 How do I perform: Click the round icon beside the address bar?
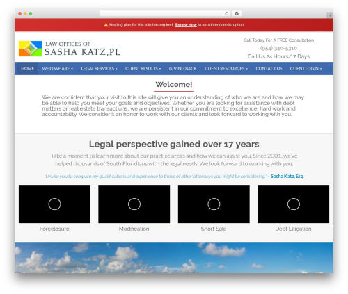click(237, 13)
